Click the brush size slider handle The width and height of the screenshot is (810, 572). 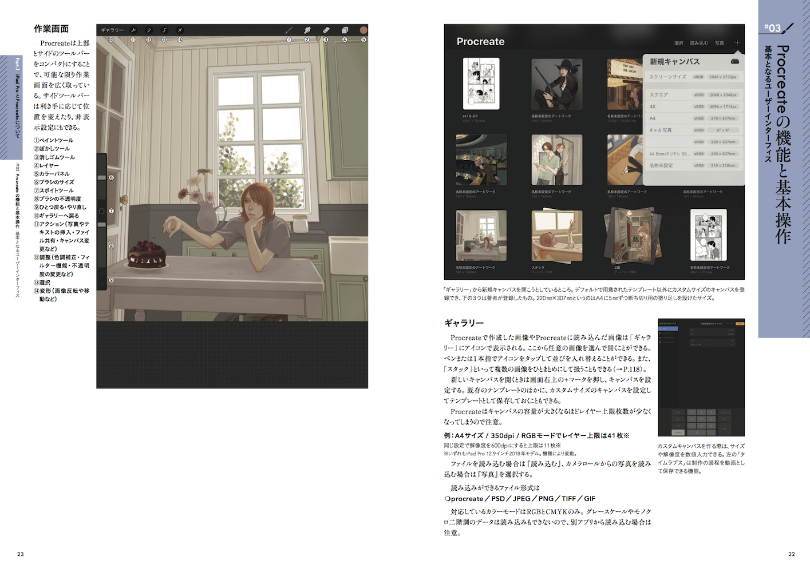coord(102,178)
